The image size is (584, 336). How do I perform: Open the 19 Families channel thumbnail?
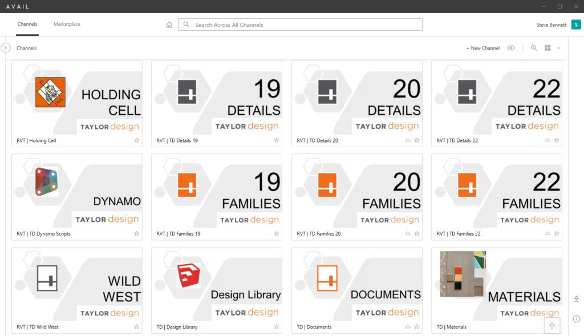coord(217,191)
